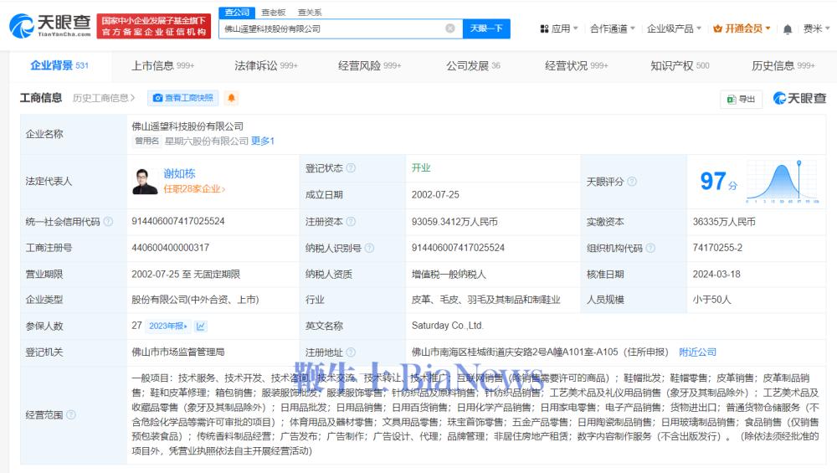Click the 小于50人 staff size value

click(711, 300)
